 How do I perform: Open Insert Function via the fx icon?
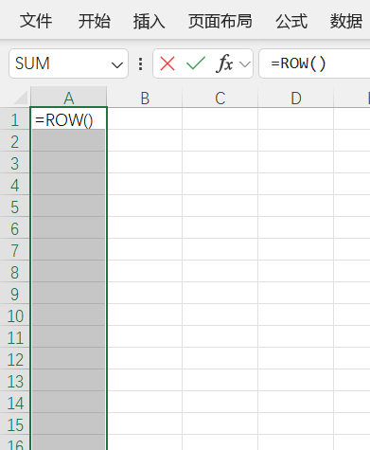224,63
